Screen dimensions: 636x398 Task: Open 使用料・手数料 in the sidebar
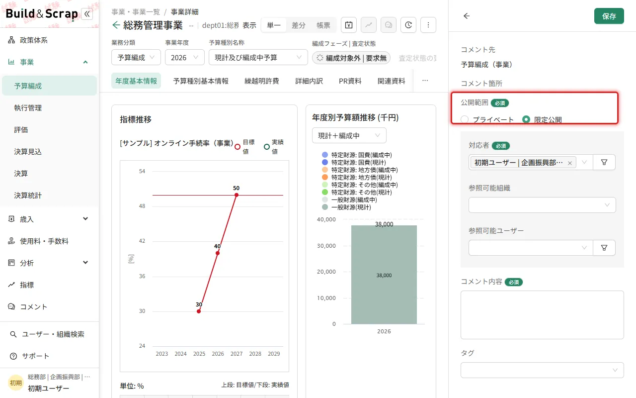pos(49,241)
